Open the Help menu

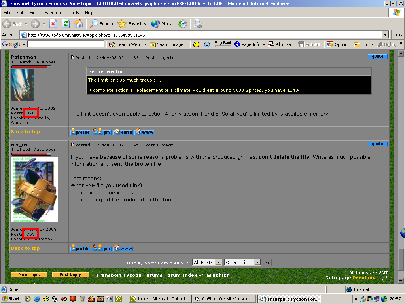[89, 13]
